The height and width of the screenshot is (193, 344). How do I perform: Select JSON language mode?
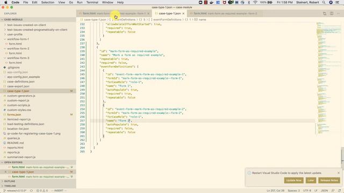(x=324, y=191)
